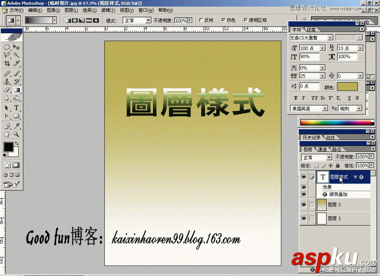Select the Path Selection arrow tool
Image resolution: width=380 pixels, height=276 pixels.
point(7,108)
